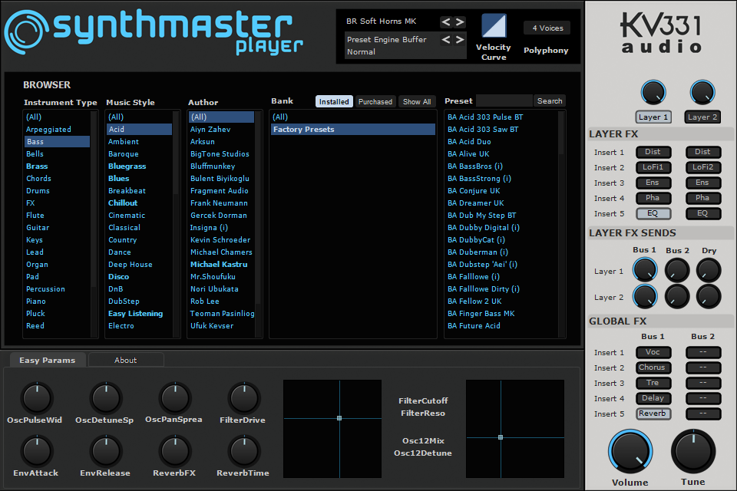This screenshot has height=491, width=737.
Task: Filter by author BigTone Studios
Action: tap(221, 153)
